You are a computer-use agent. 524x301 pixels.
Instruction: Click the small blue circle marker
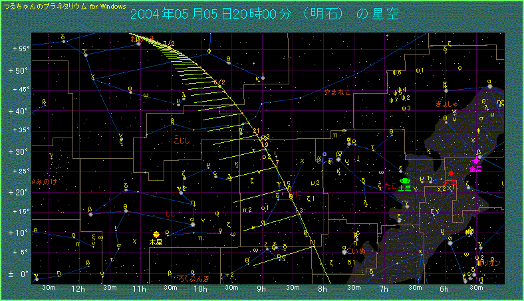(325, 154)
